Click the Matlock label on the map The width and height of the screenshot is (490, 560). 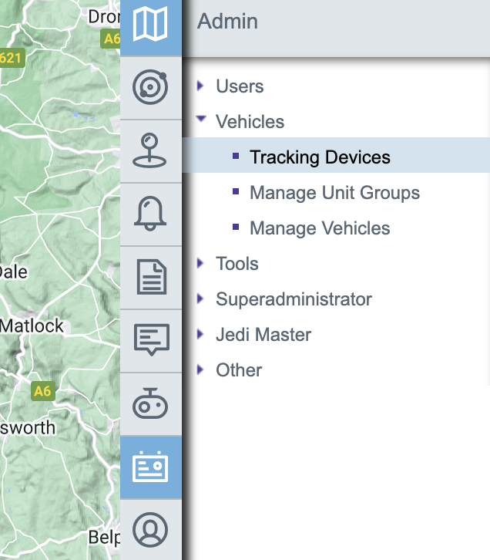pos(32,326)
